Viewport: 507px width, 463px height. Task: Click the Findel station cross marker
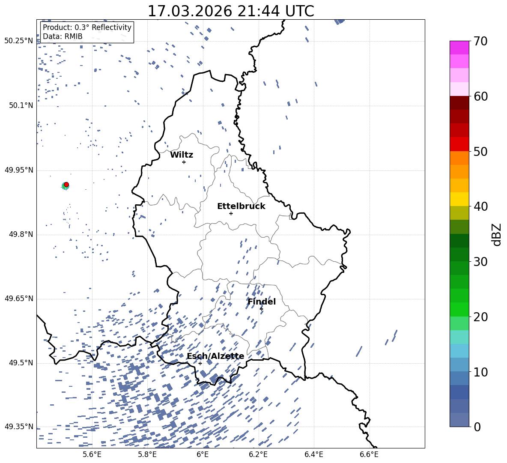pyautogui.click(x=261, y=309)
